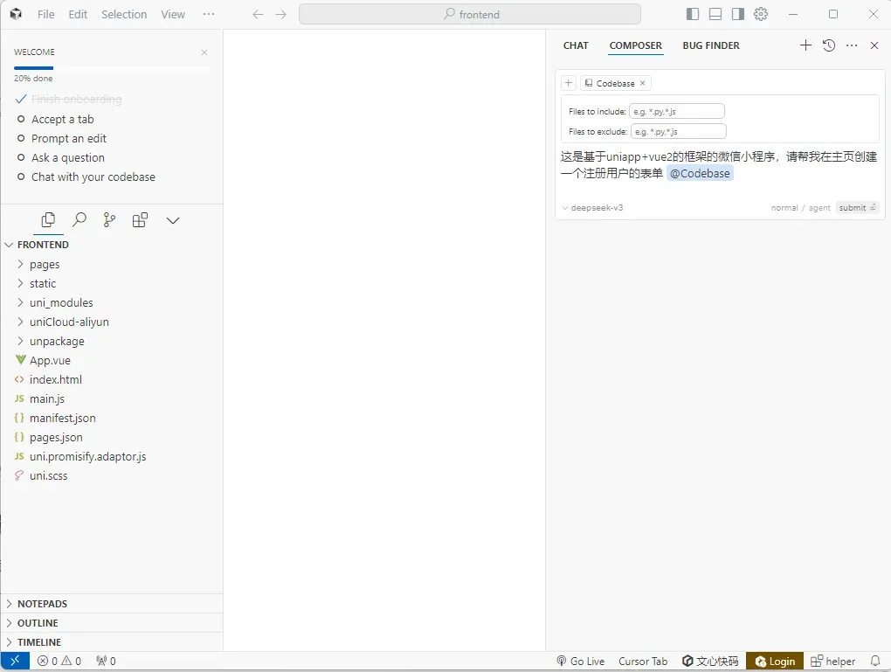Open the Extensions blocks icon
The width and height of the screenshot is (891, 672).
[140, 220]
